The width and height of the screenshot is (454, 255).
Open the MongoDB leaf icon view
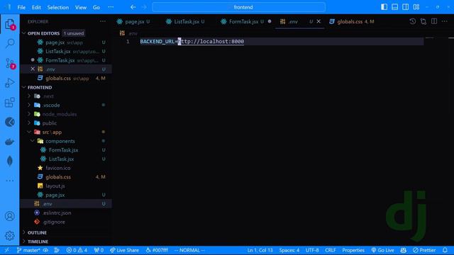tap(9, 161)
